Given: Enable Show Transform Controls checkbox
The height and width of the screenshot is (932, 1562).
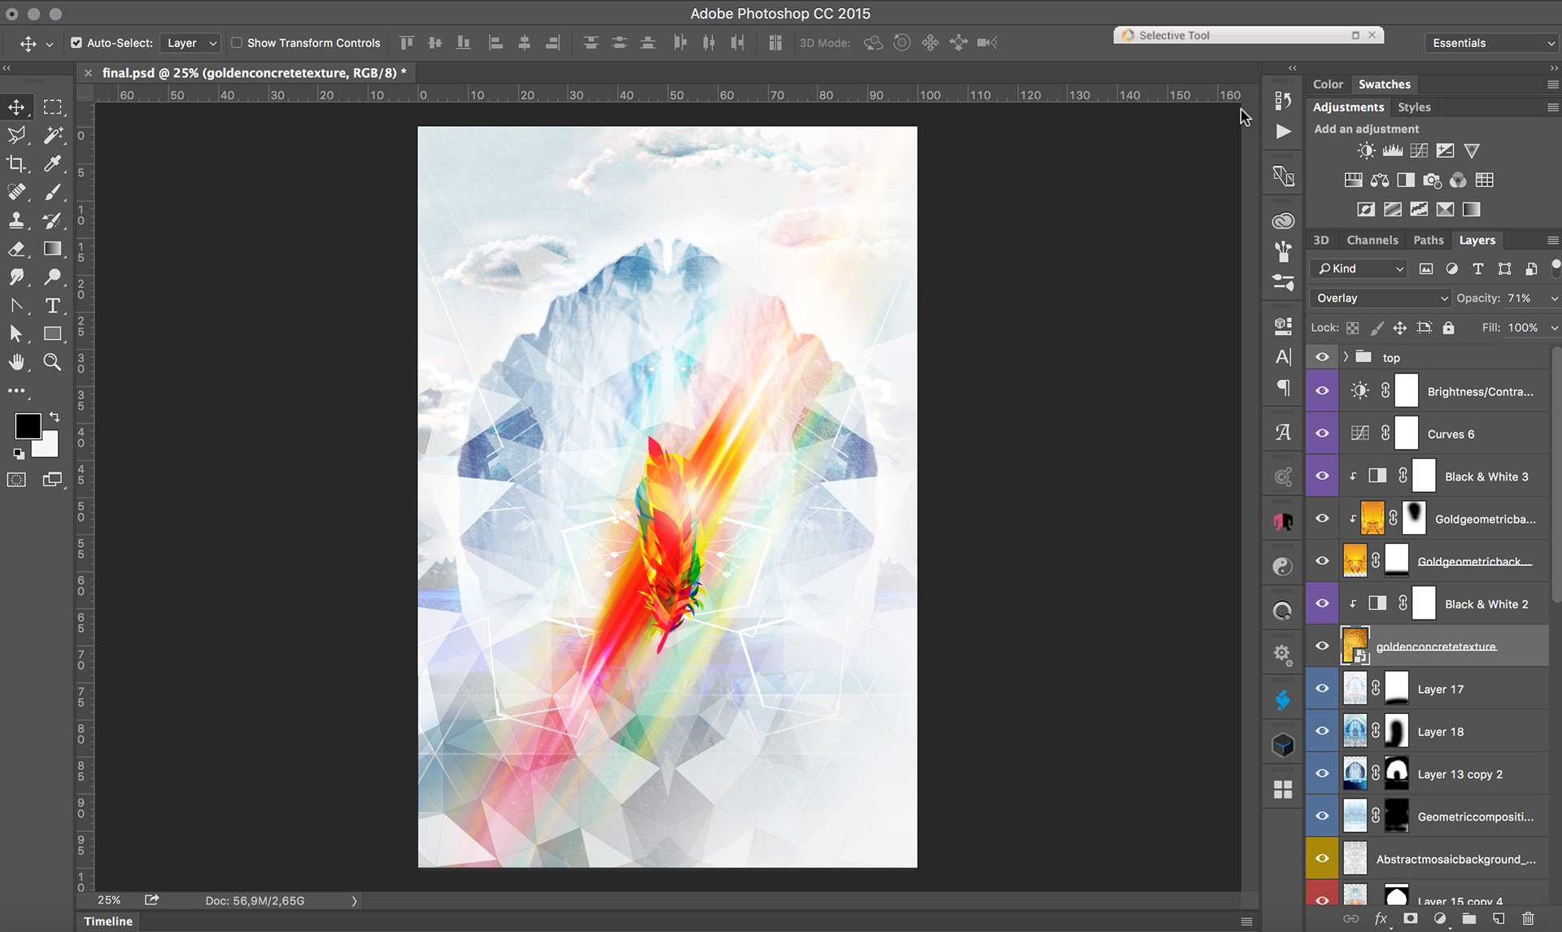Looking at the screenshot, I should [x=237, y=42].
